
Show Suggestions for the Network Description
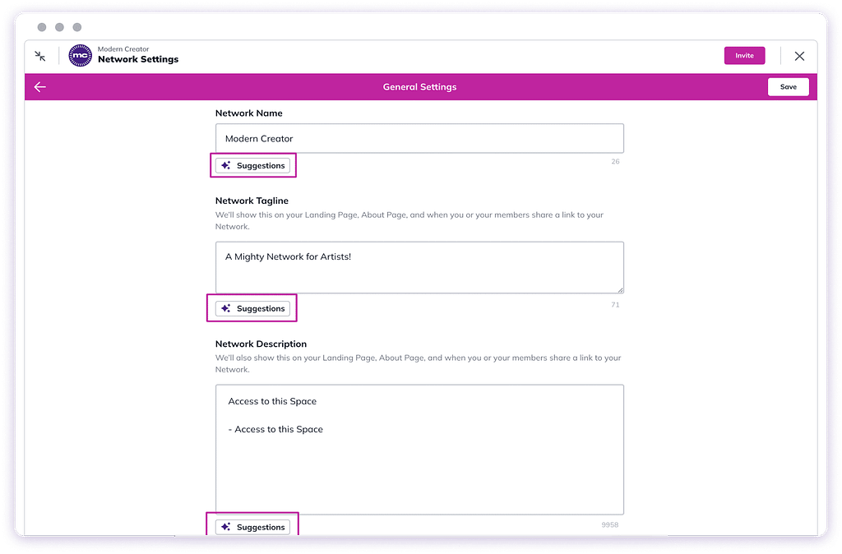253,527
